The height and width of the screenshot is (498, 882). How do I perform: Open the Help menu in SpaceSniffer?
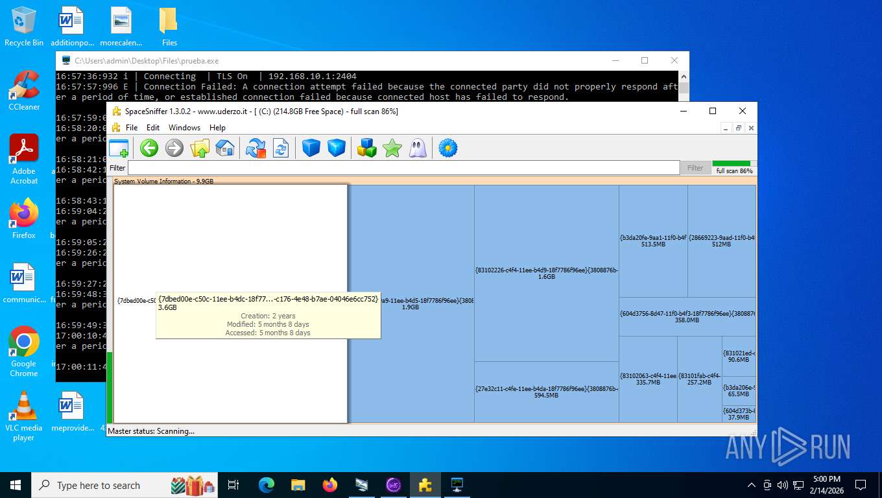[x=218, y=128]
